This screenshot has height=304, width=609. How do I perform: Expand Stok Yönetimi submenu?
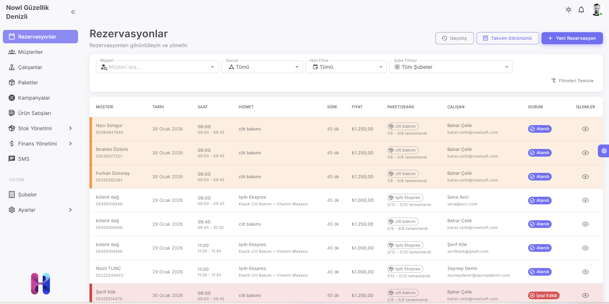70,128
